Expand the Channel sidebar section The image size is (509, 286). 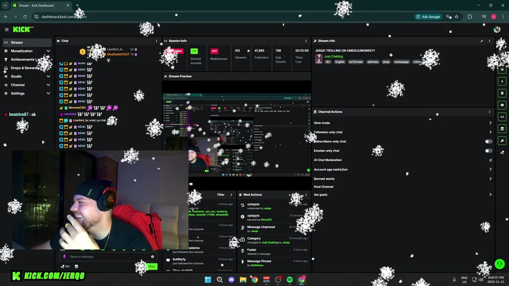coord(27,85)
